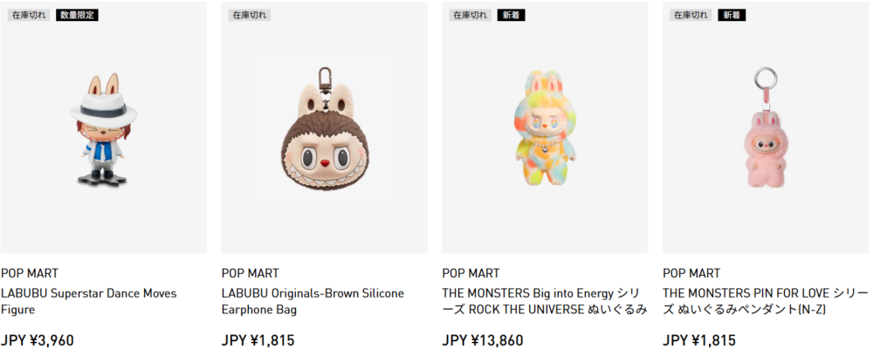This screenshot has height=363, width=873.
Task: Click the 在庫切れ label on the Earphone Bag
Action: point(250,15)
